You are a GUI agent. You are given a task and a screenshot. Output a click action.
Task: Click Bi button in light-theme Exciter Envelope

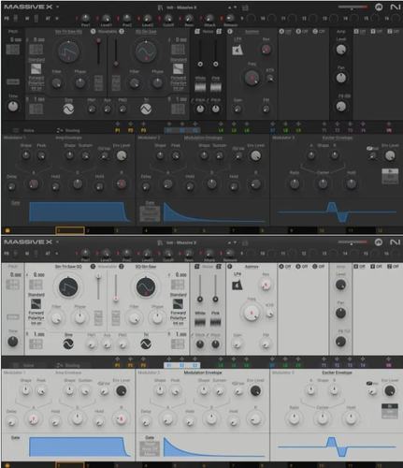click(390, 406)
